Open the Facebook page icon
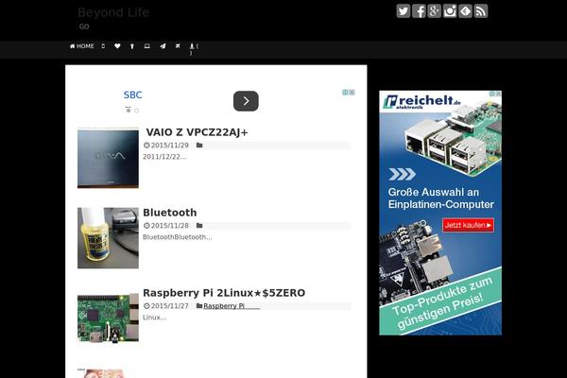Image resolution: width=567 pixels, height=378 pixels. [x=419, y=10]
